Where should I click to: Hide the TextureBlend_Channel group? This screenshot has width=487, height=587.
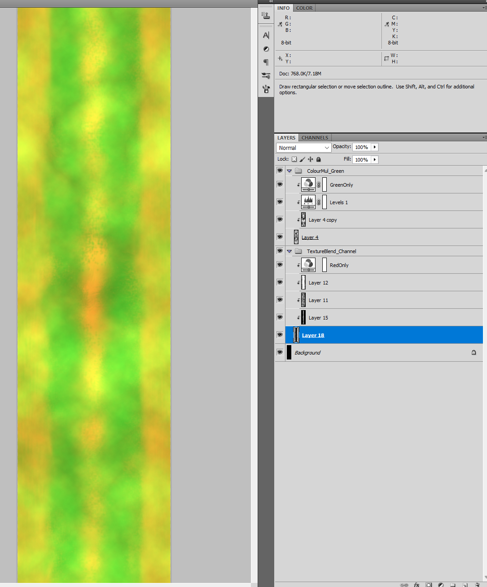pyautogui.click(x=280, y=251)
